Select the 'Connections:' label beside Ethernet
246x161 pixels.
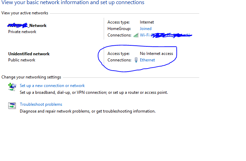pyautogui.click(x=119, y=60)
